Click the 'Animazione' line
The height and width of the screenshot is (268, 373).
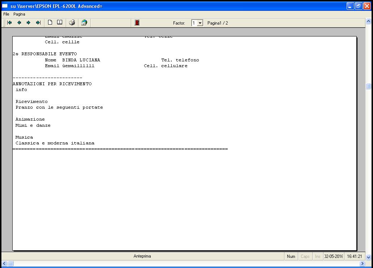coord(30,120)
